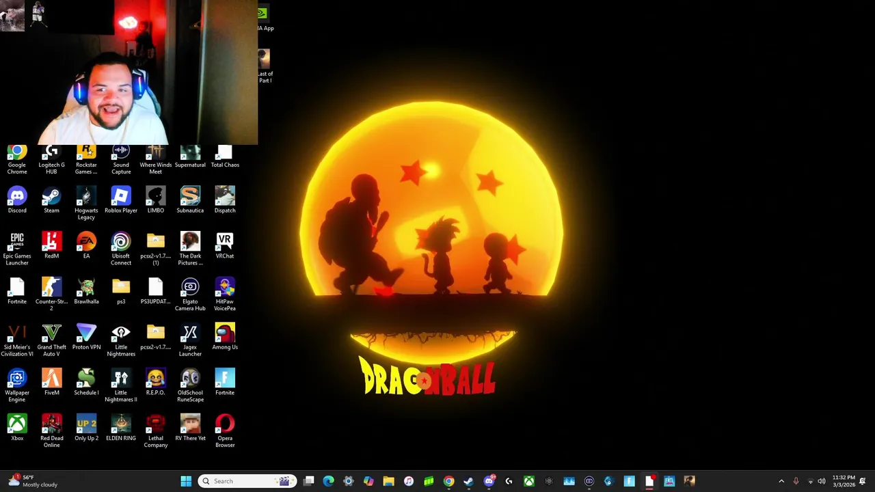Image resolution: width=875 pixels, height=492 pixels.
Task: Select the Among Us desktop icon
Action: (225, 337)
